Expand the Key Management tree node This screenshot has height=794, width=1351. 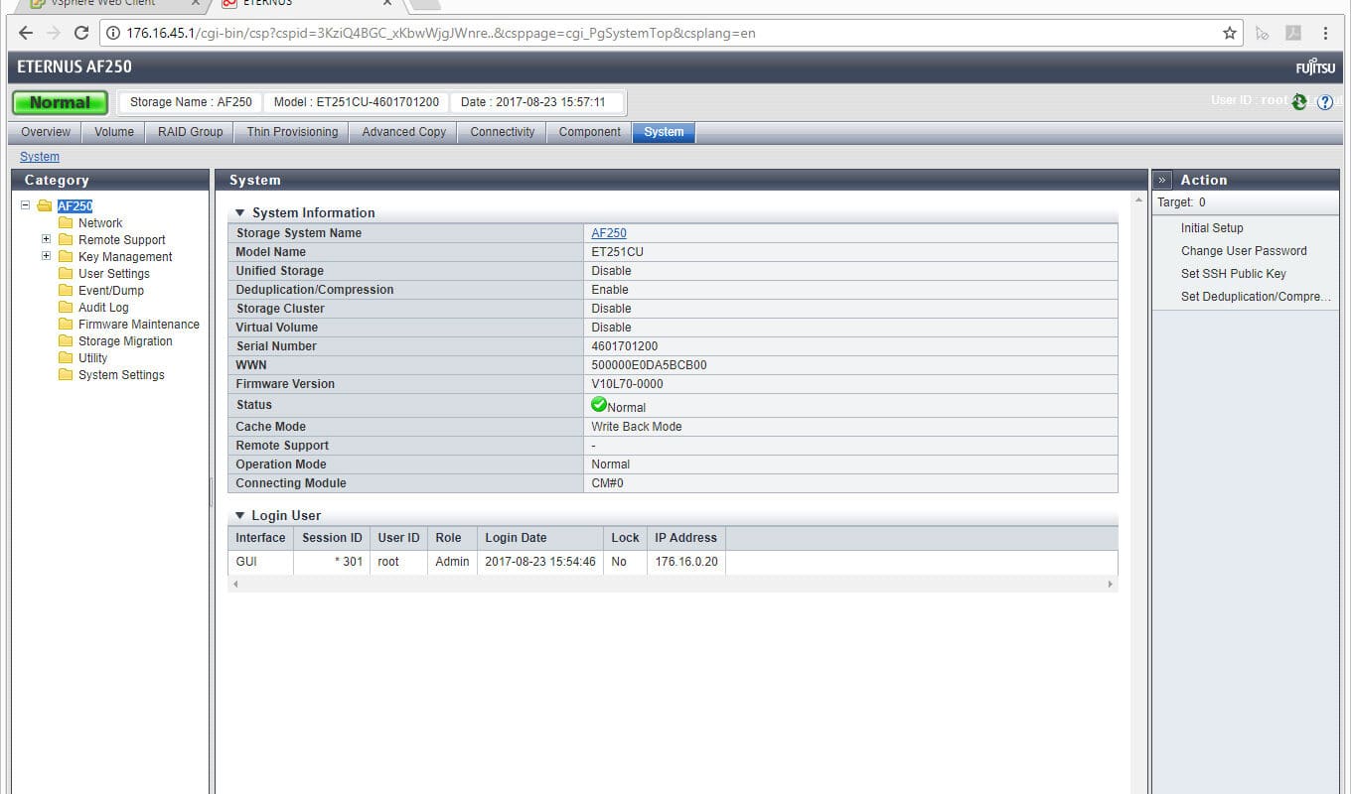click(x=46, y=256)
